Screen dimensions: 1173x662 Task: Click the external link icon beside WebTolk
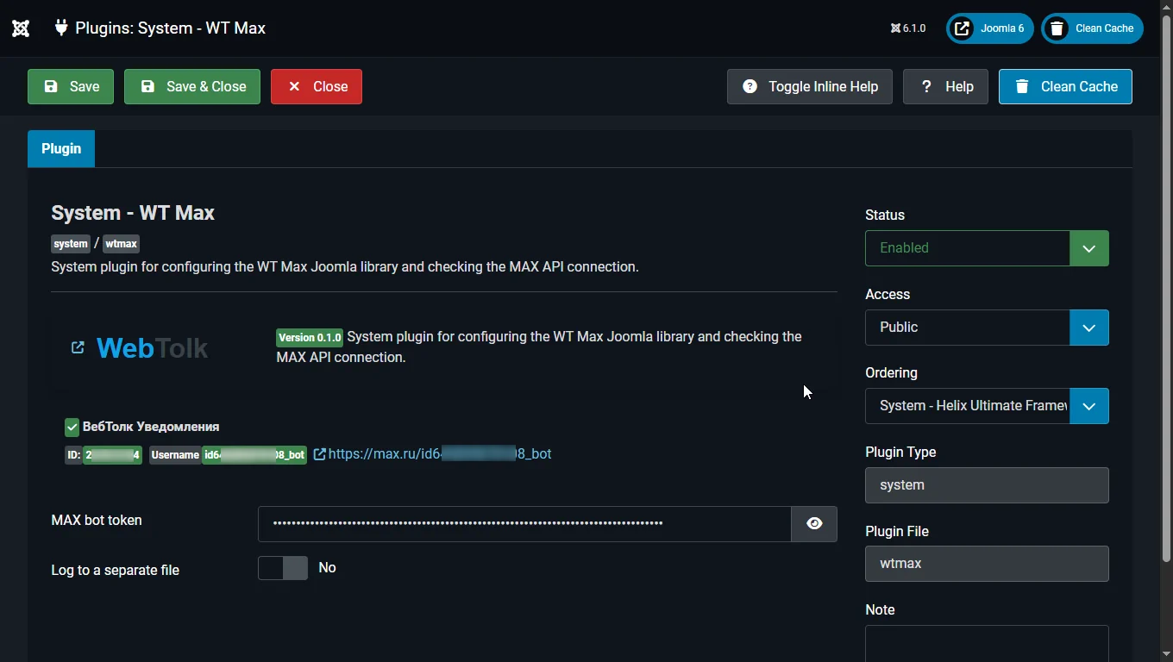pos(78,347)
